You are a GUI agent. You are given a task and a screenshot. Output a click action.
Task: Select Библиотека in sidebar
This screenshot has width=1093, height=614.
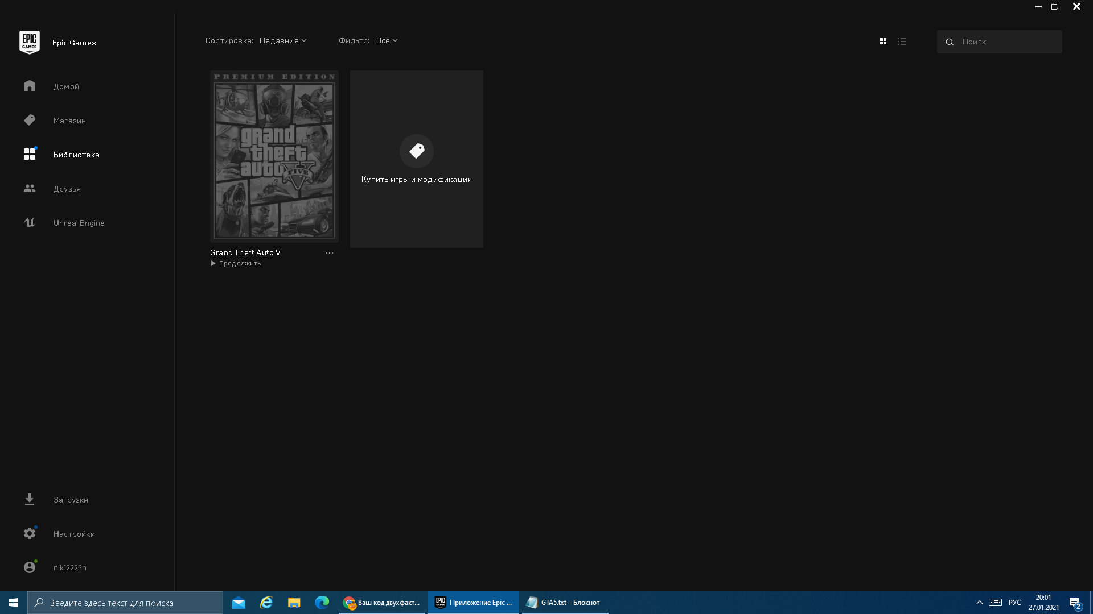tap(76, 155)
